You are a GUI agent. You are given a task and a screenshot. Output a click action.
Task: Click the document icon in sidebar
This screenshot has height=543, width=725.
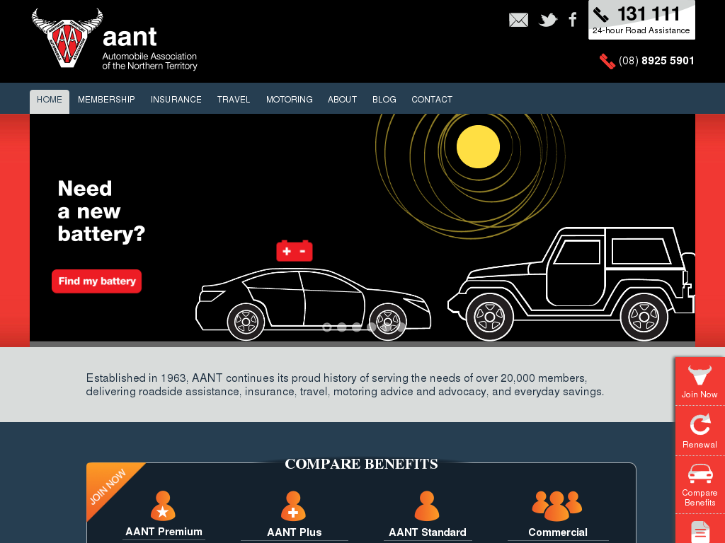tap(700, 532)
